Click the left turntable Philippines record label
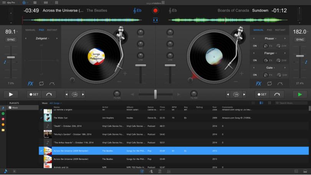The width and height of the screenshot is (311, 175). coord(96,56)
